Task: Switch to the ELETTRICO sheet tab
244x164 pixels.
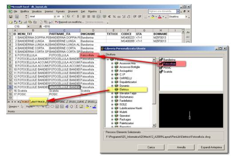Action: point(38,102)
